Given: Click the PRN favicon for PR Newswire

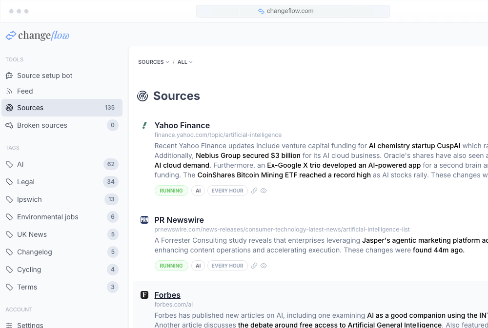Looking at the screenshot, I should click(x=144, y=220).
